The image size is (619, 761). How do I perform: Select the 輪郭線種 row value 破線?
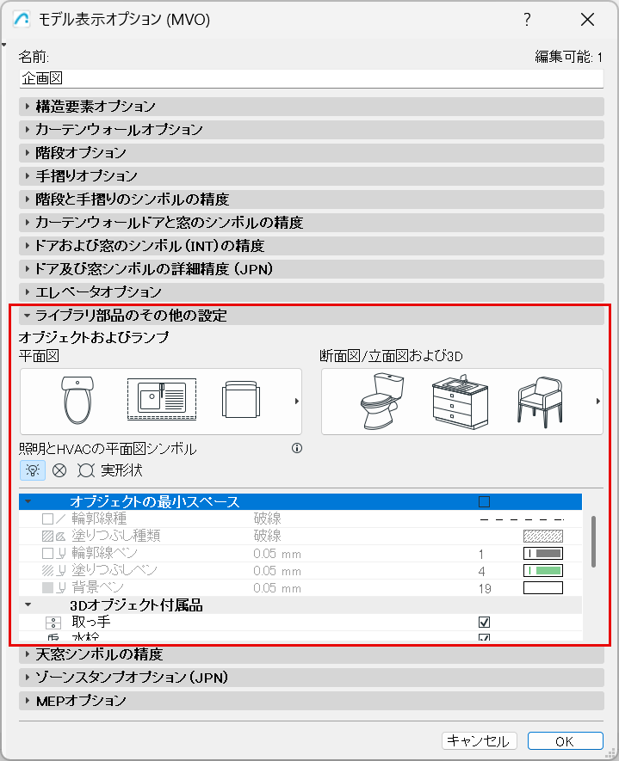tap(267, 519)
